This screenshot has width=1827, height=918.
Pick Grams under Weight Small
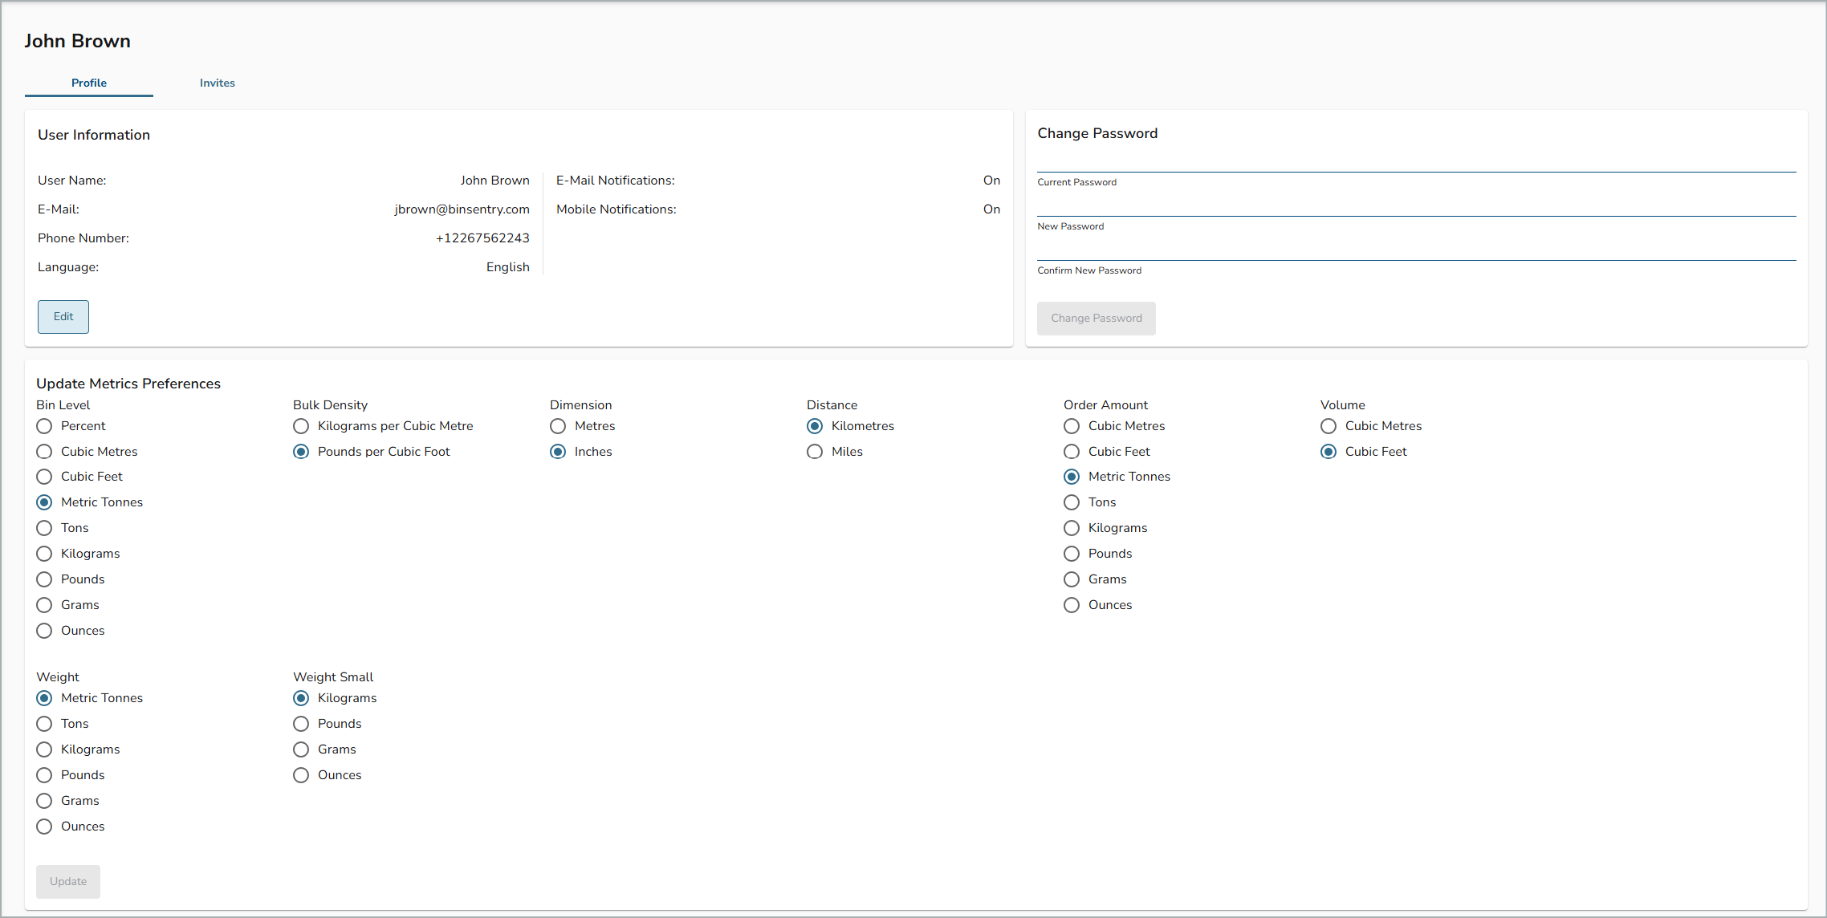pyautogui.click(x=301, y=749)
